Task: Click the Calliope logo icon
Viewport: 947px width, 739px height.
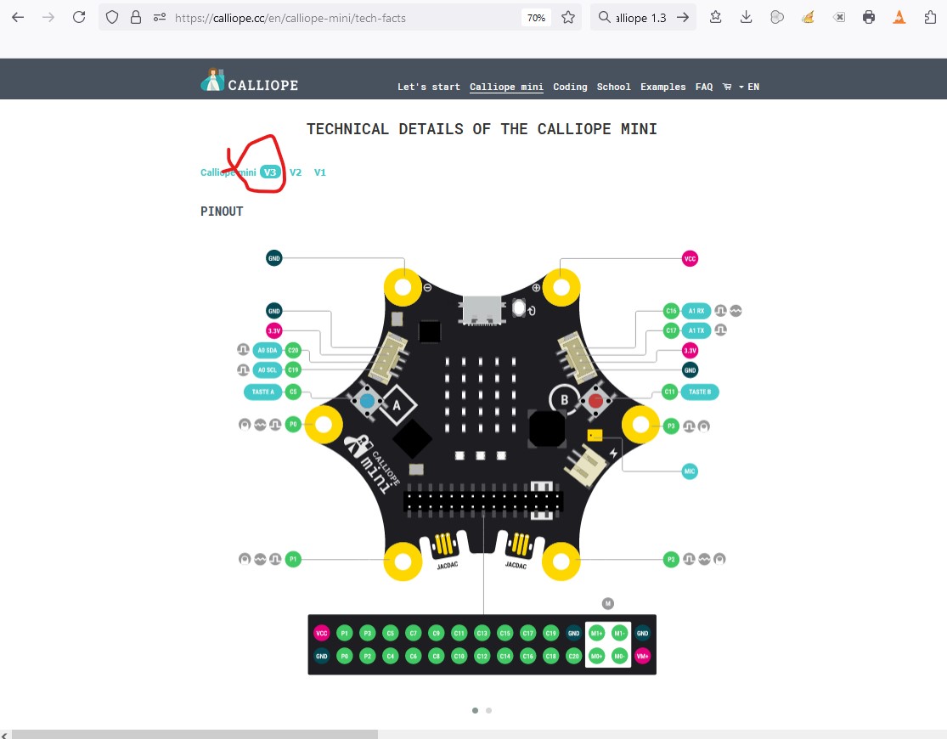Action: pos(212,81)
